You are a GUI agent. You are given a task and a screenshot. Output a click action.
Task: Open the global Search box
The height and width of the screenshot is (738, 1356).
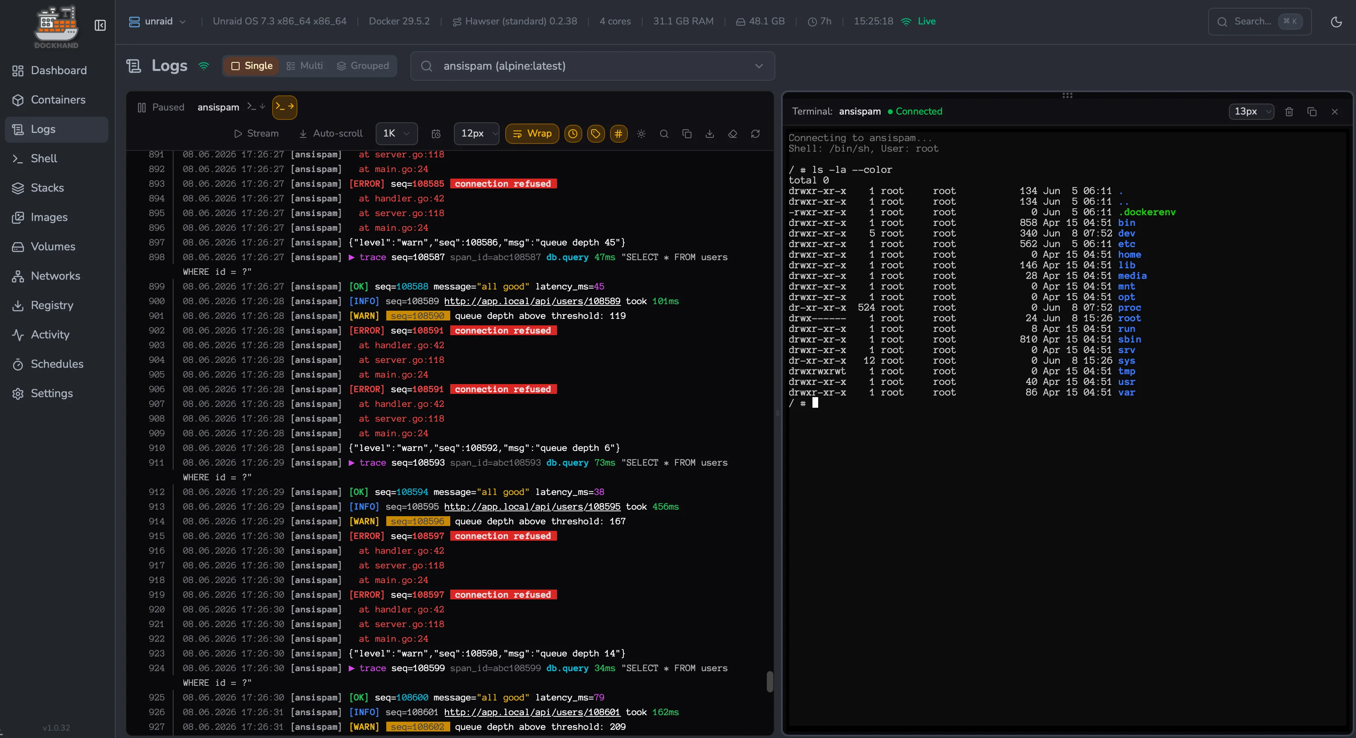pyautogui.click(x=1259, y=22)
